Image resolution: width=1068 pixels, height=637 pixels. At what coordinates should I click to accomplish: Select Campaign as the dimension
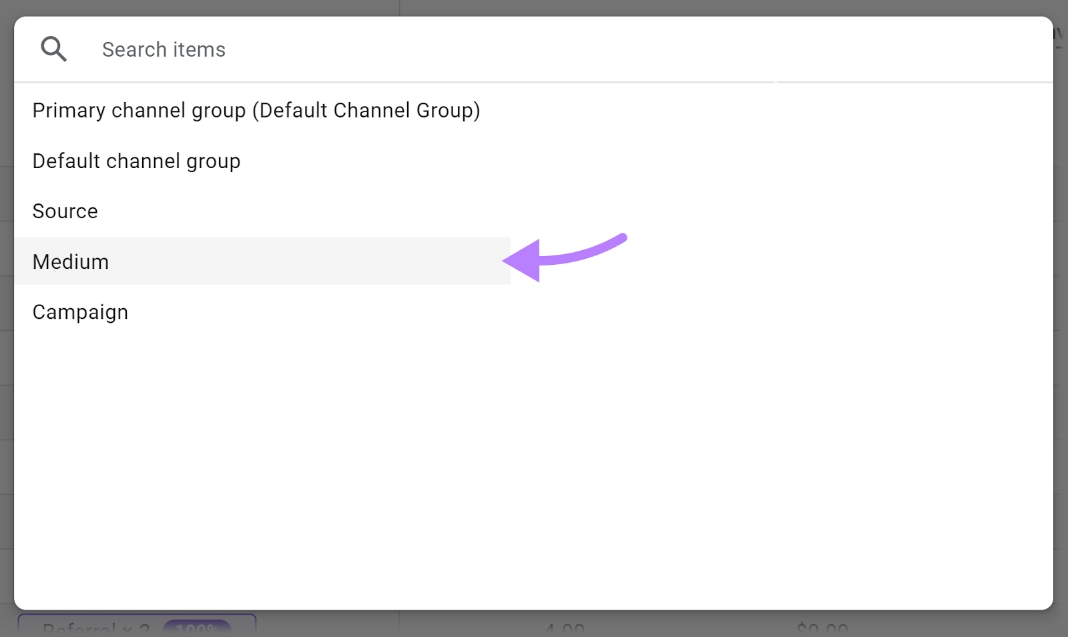click(80, 311)
